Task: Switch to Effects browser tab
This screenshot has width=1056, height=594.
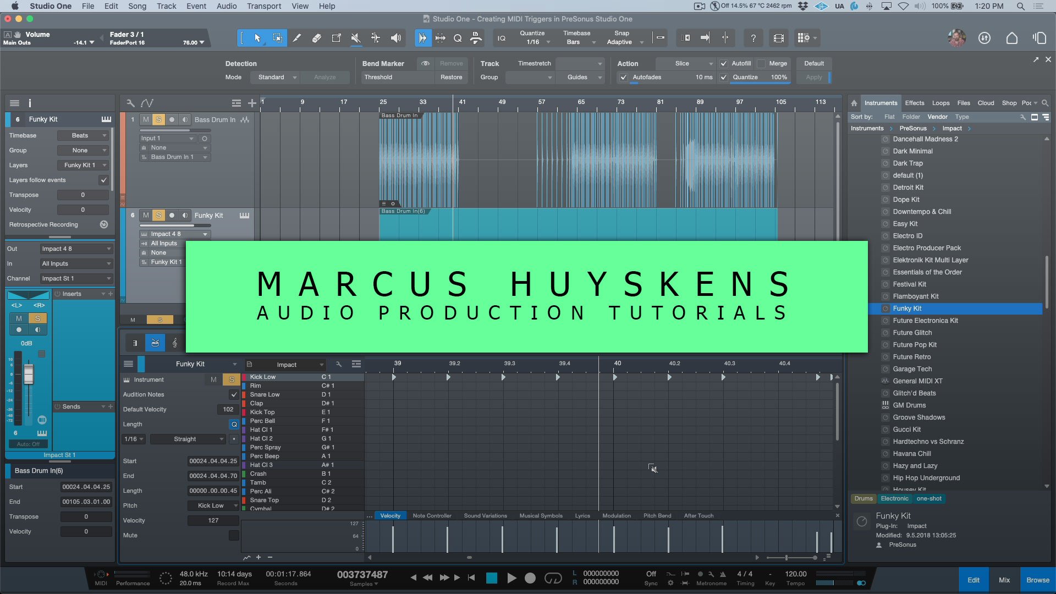Action: pyautogui.click(x=915, y=103)
